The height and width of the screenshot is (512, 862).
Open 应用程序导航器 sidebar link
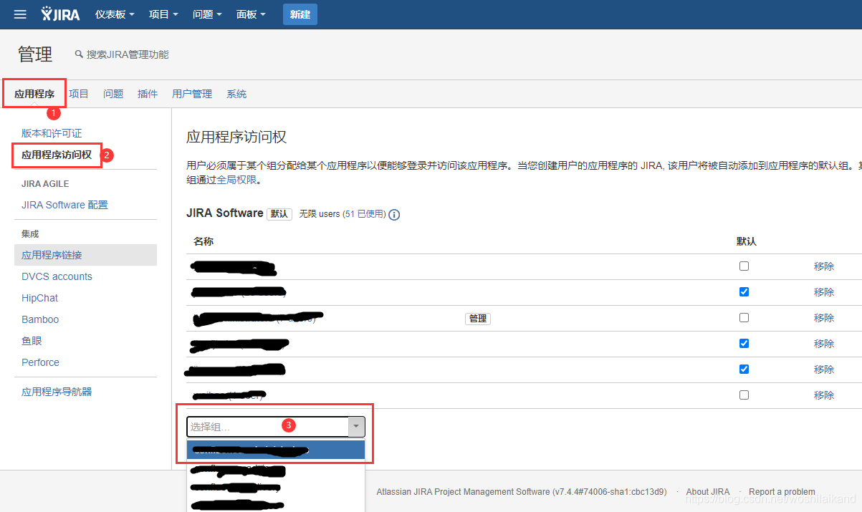(x=57, y=392)
